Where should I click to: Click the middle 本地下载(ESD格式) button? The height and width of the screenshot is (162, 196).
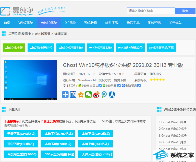(58, 144)
